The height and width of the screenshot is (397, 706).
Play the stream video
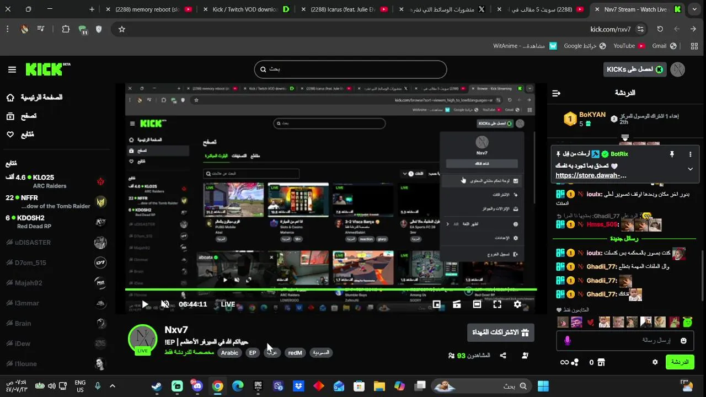pyautogui.click(x=145, y=304)
